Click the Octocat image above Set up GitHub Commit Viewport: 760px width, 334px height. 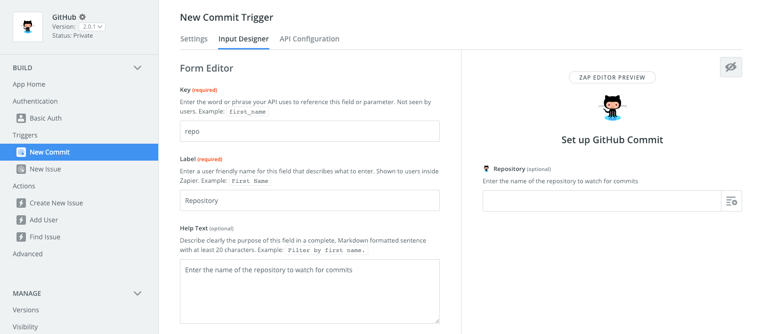[x=612, y=107]
